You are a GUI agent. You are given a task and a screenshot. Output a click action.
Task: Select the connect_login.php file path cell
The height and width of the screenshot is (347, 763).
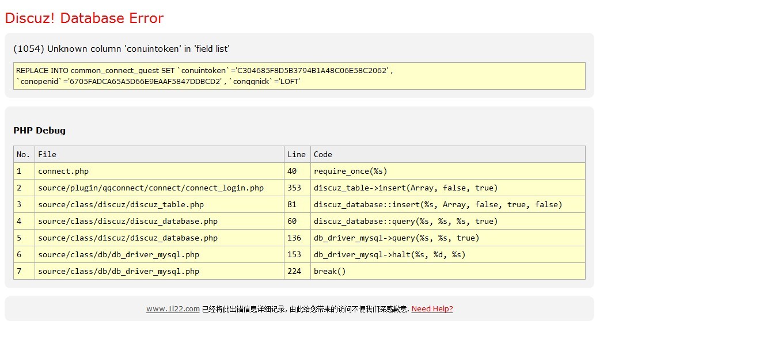click(151, 188)
